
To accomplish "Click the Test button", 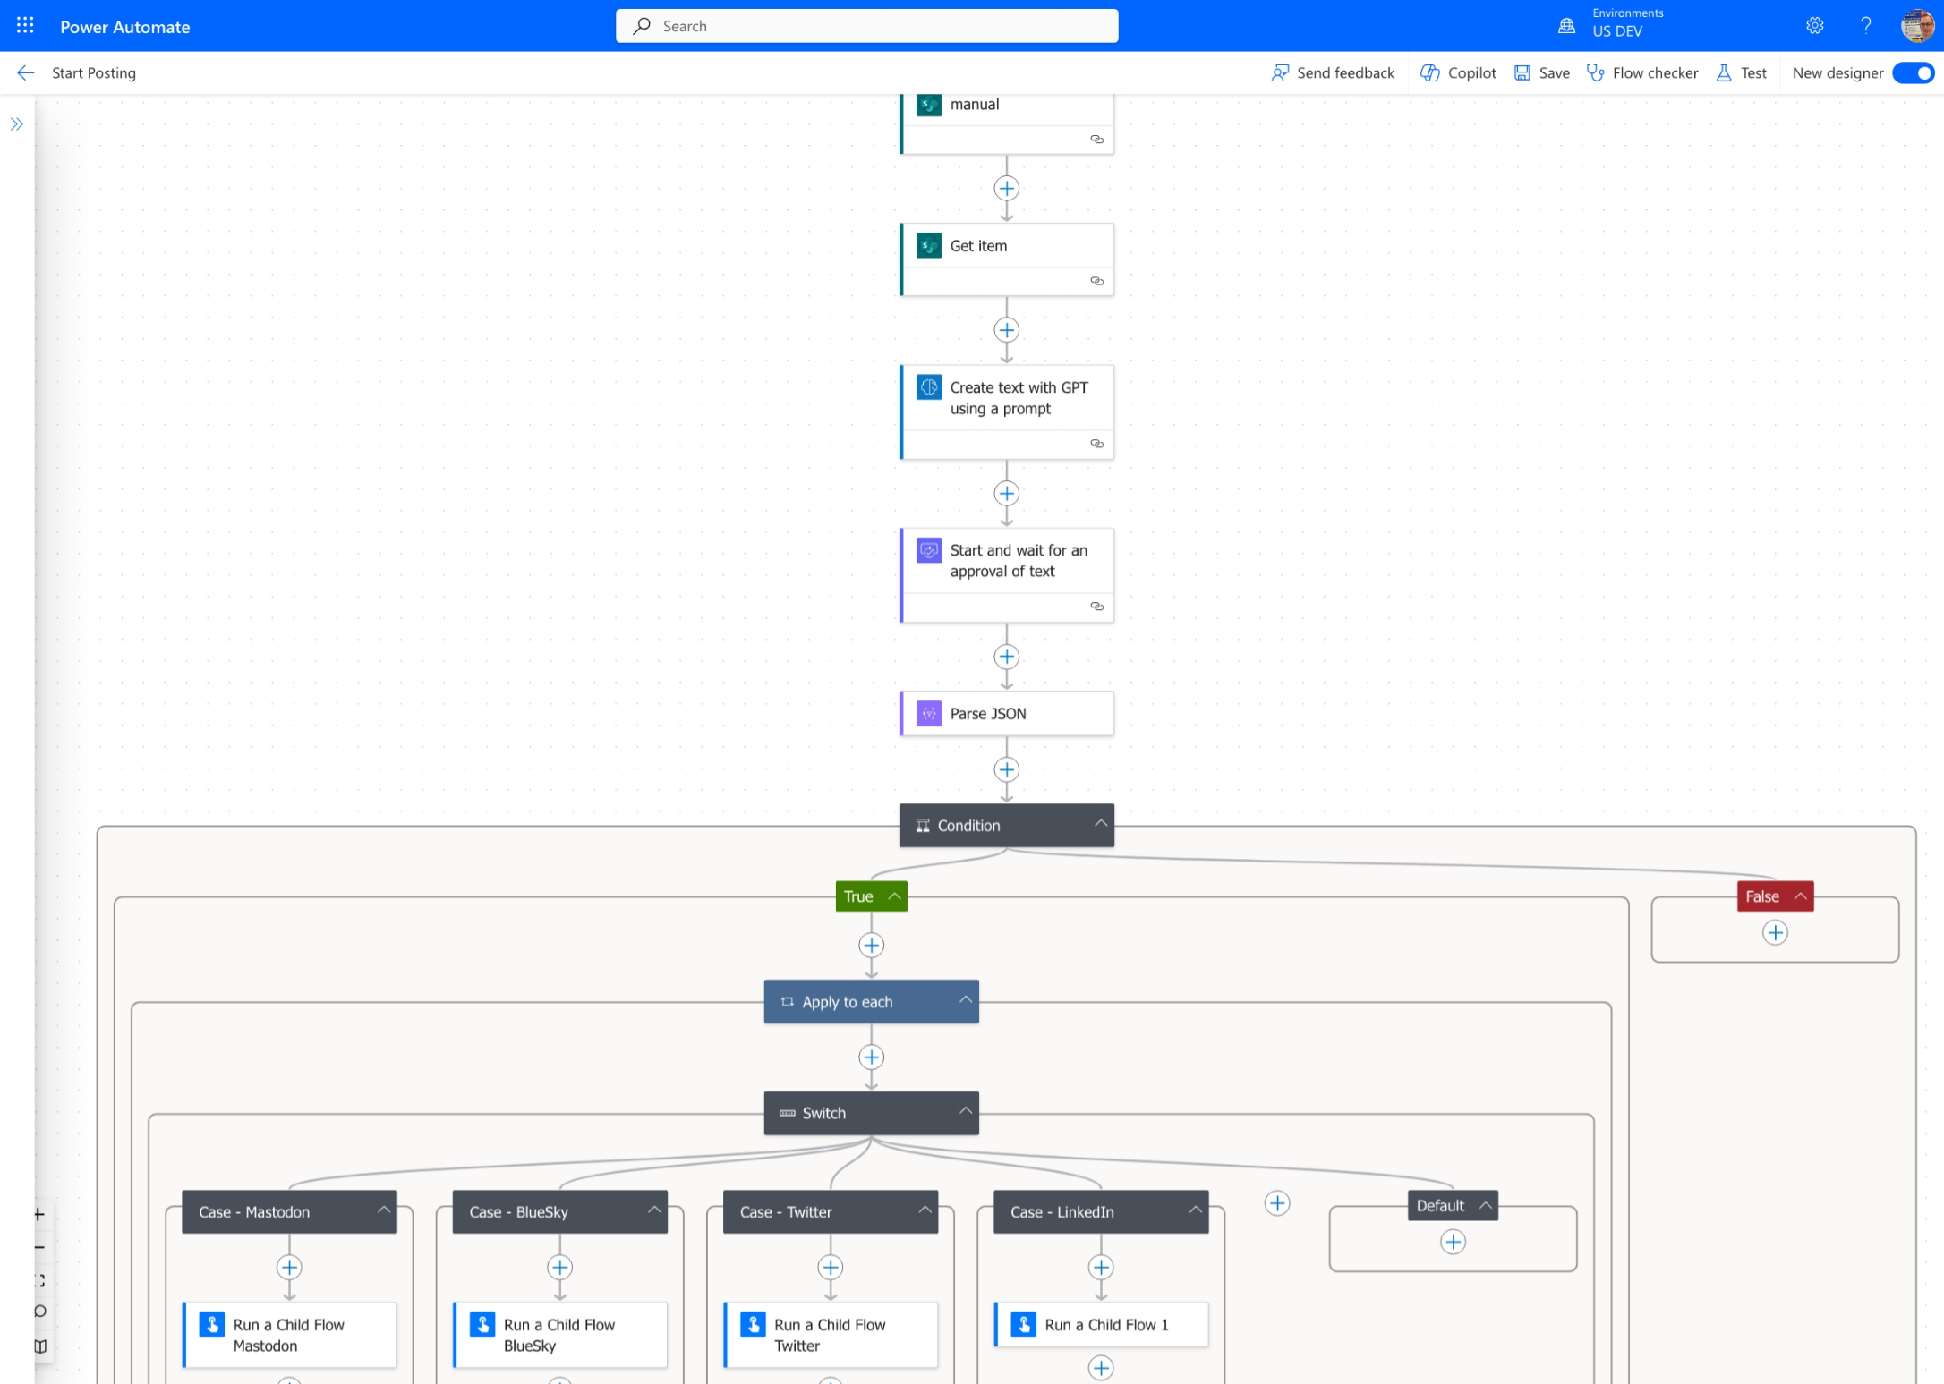I will click(1742, 73).
